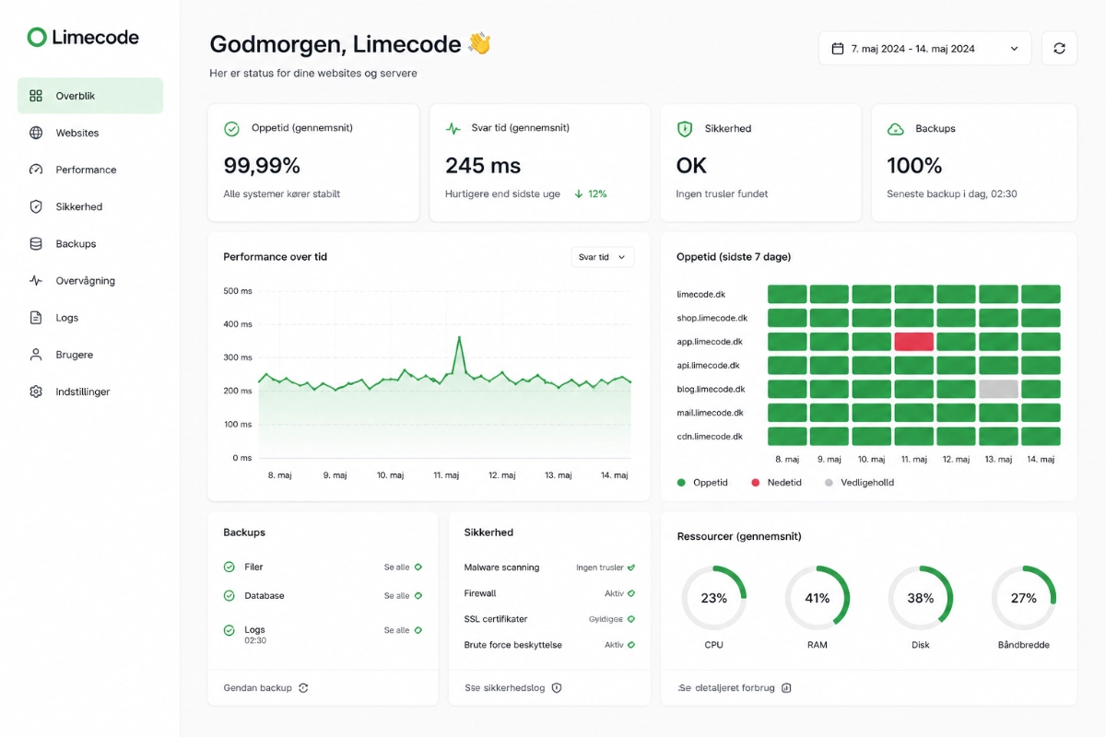Click the Overblik grid icon in sidebar

tap(36, 96)
